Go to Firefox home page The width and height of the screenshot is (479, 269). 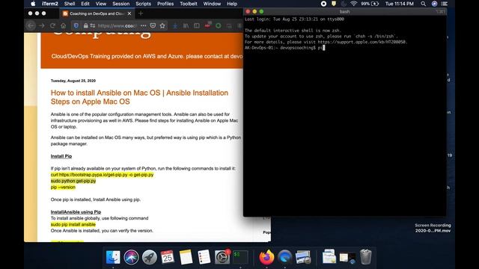pyautogui.click(x=63, y=25)
